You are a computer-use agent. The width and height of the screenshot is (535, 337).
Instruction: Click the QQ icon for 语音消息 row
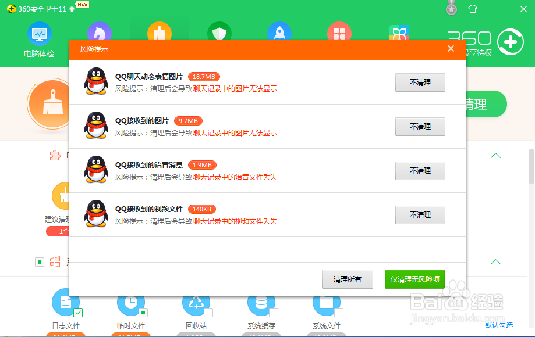(x=96, y=170)
